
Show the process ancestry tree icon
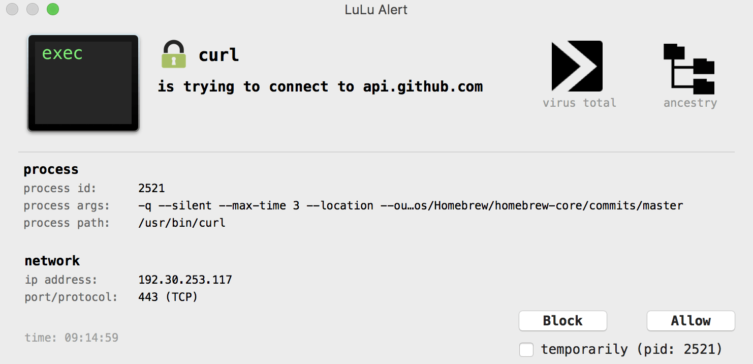[x=689, y=69]
